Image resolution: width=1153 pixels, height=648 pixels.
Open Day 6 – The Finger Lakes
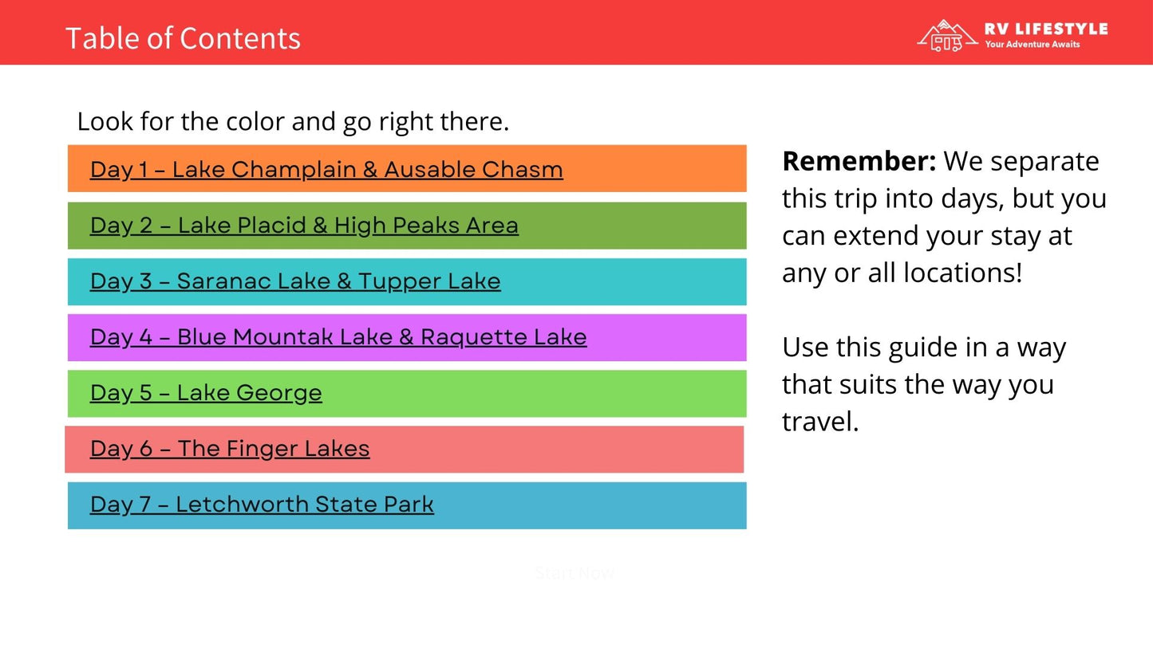[230, 449]
